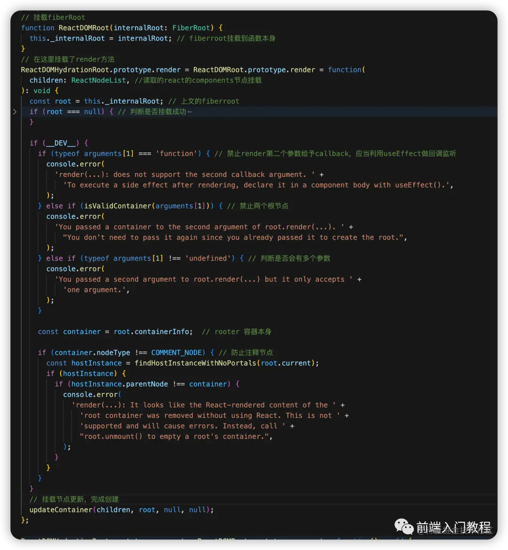This screenshot has height=550, width=508.
Task: Select the "COMMENT_NODE" constant
Action: [176, 352]
